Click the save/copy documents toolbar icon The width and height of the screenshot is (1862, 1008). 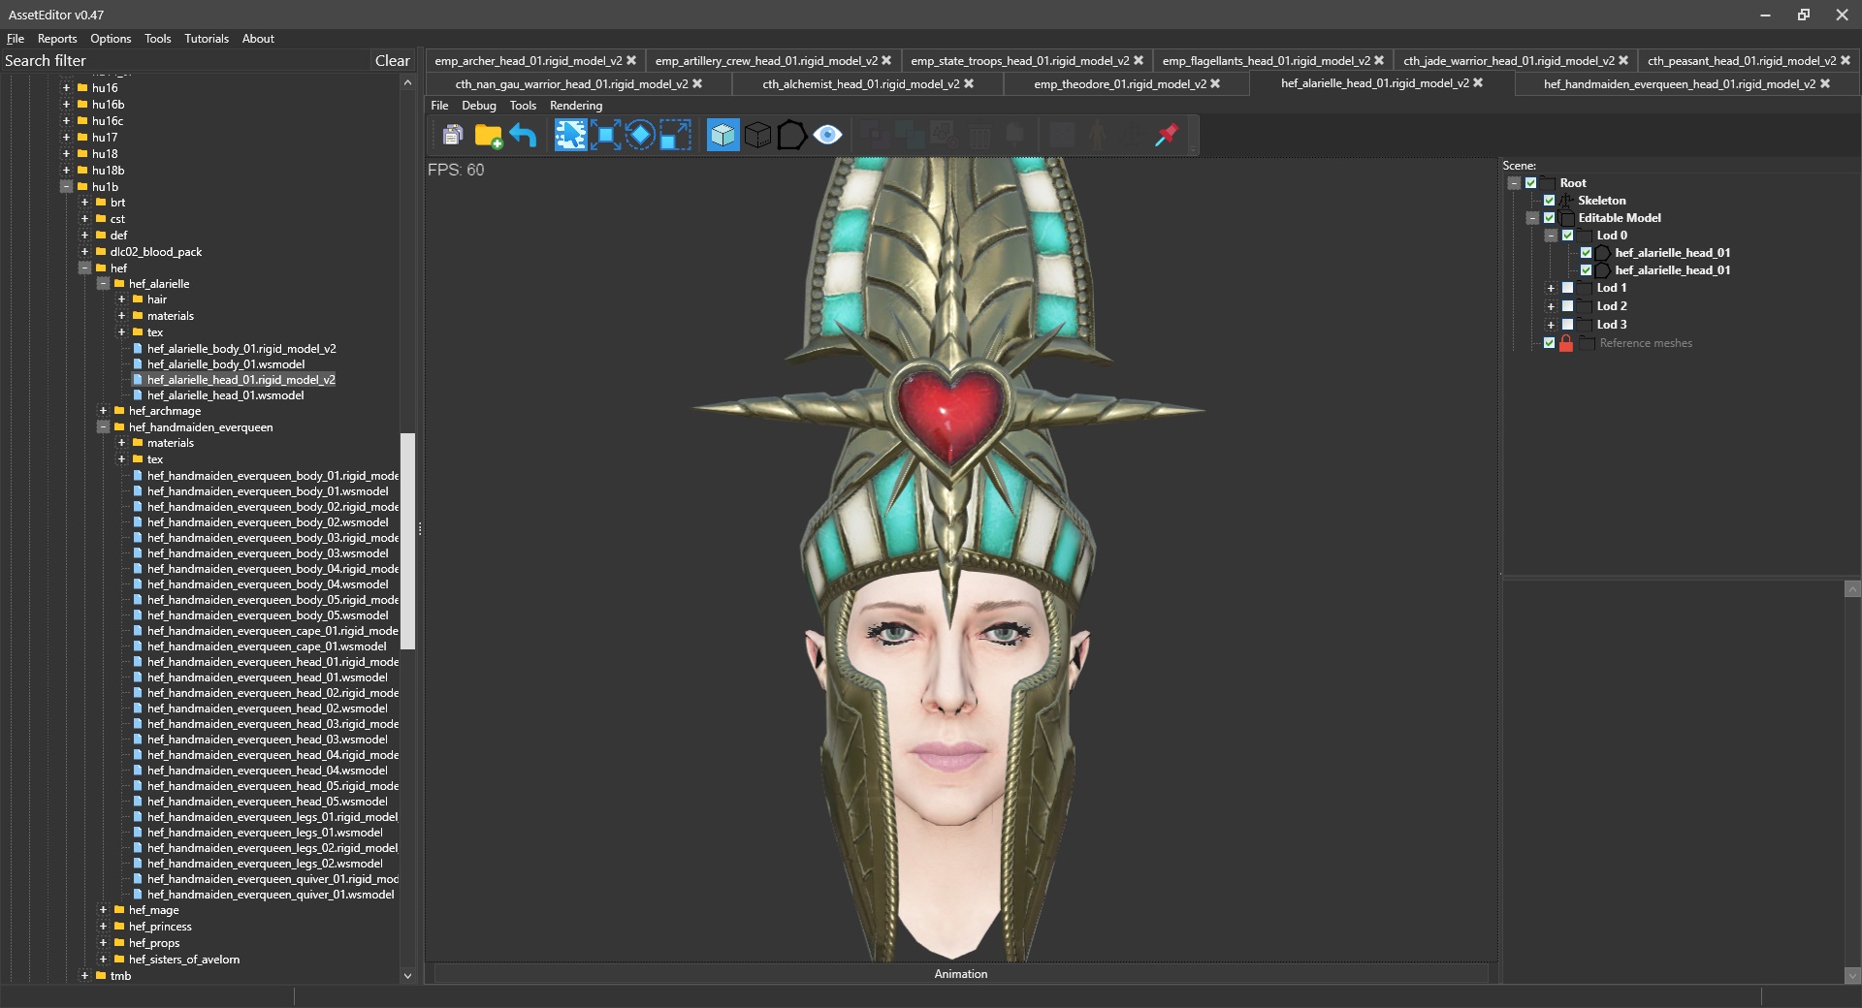pos(452,136)
